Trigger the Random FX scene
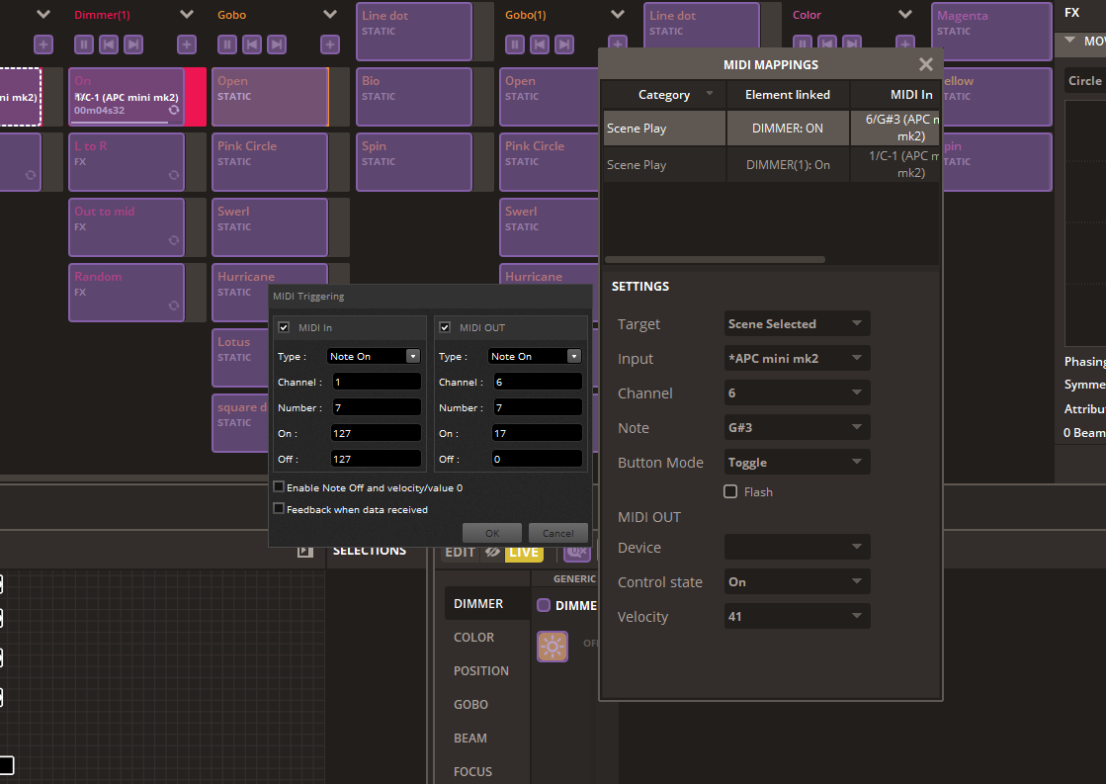Screen dimensions: 1106x784 point(127,293)
